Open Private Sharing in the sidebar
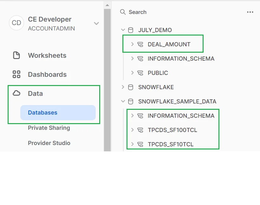The height and width of the screenshot is (205, 260). (49, 128)
